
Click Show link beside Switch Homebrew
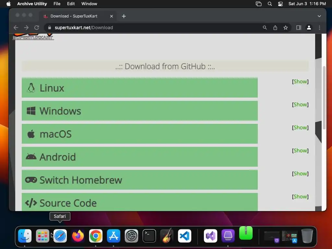point(300,174)
